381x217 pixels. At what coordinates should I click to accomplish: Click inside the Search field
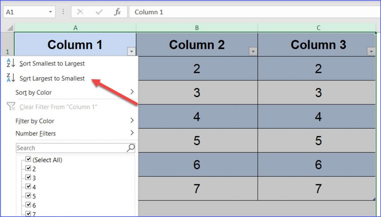pos(67,148)
